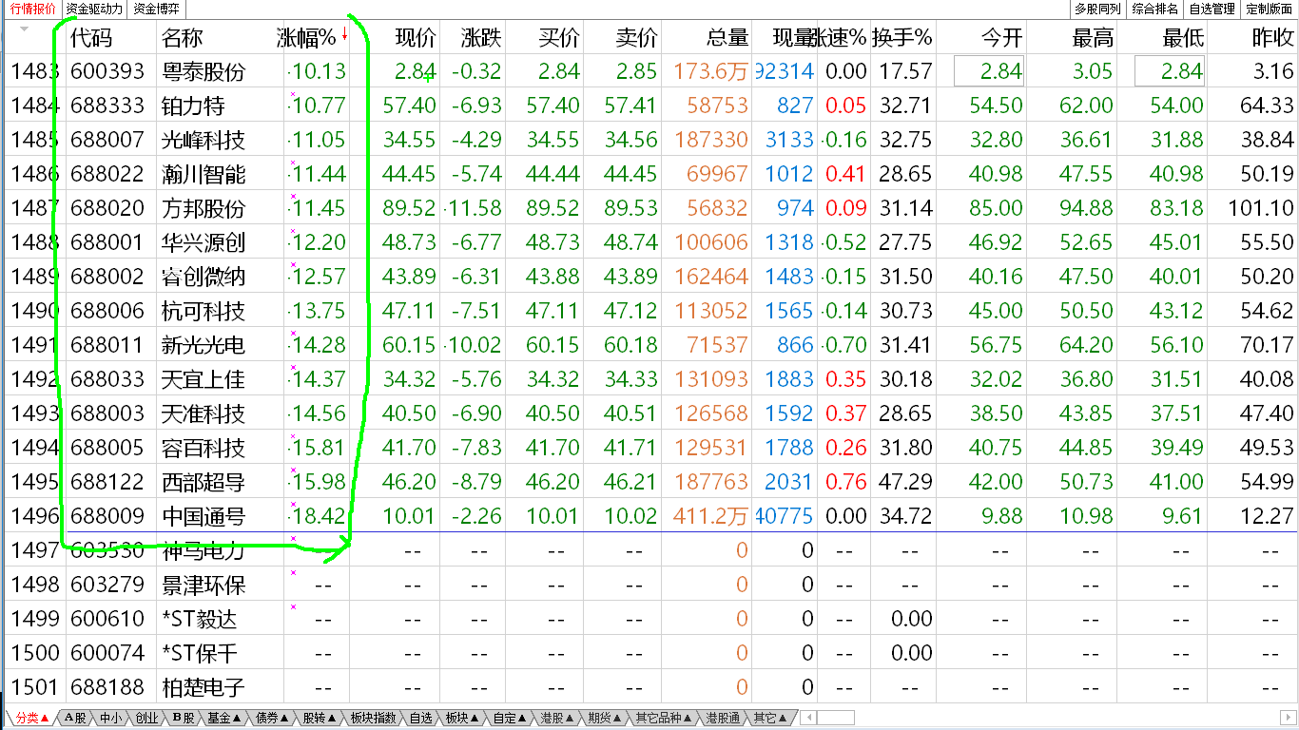The width and height of the screenshot is (1299, 730).
Task: Select stock row 铂力特
Action: point(649,106)
